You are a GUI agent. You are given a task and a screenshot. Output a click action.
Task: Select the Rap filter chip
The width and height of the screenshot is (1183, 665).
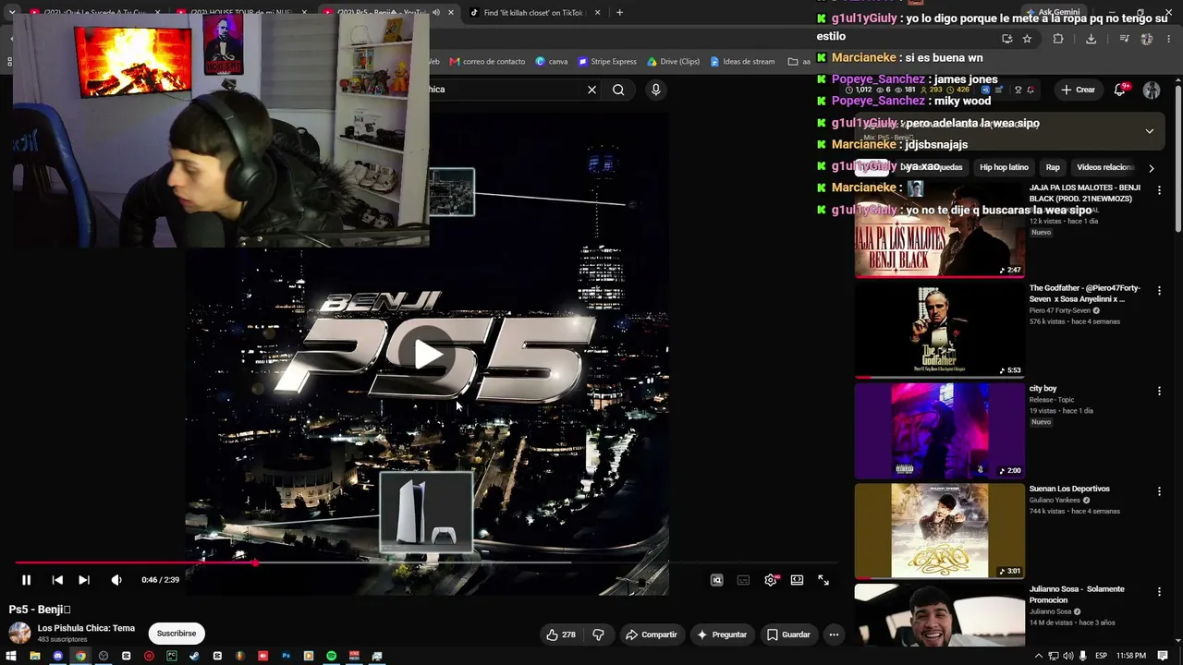coord(1053,167)
